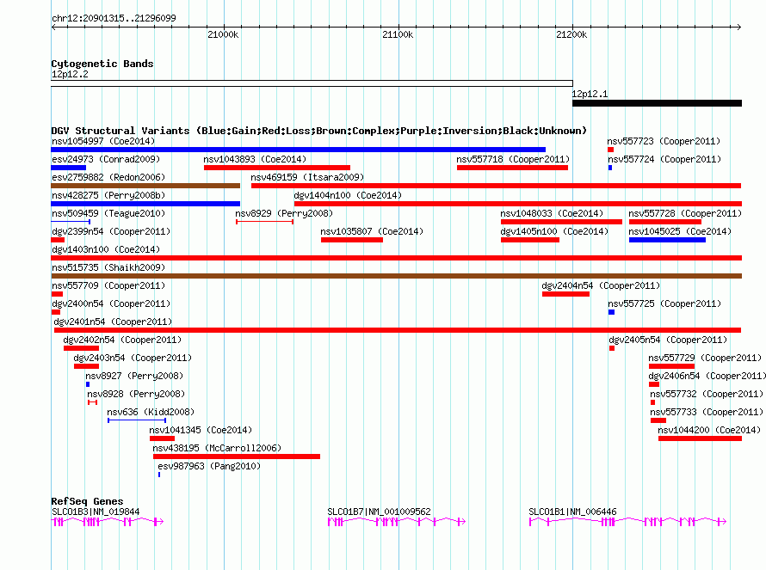This screenshot has width=766, height=570.
Task: Open nsv636 (Kidd2008) variant label
Action: (x=151, y=412)
